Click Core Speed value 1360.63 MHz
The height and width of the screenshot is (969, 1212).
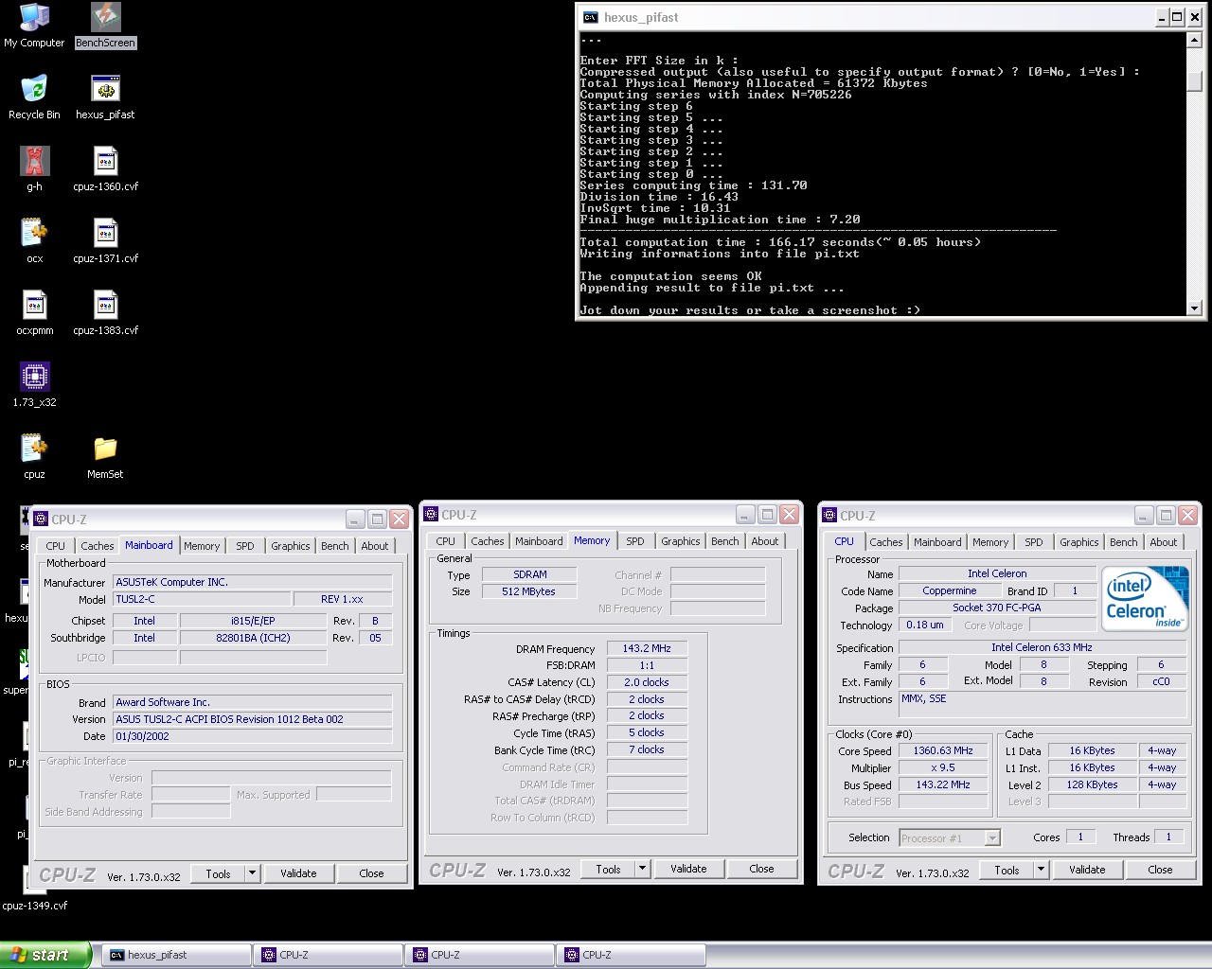tap(943, 750)
